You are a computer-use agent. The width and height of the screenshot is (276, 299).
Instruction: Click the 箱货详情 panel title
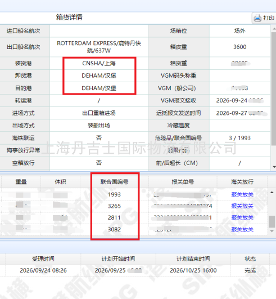coord(69,17)
